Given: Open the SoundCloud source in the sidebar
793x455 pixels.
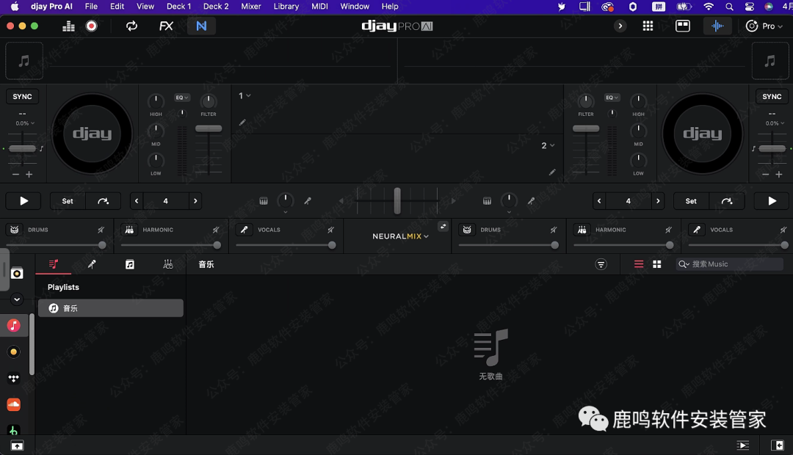Looking at the screenshot, I should pos(13,404).
